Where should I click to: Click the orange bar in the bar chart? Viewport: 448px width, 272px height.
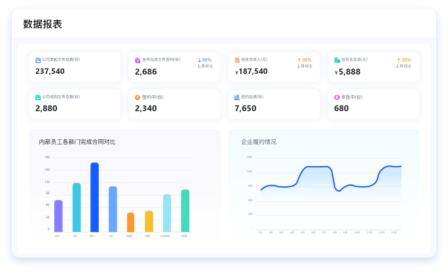(130, 222)
